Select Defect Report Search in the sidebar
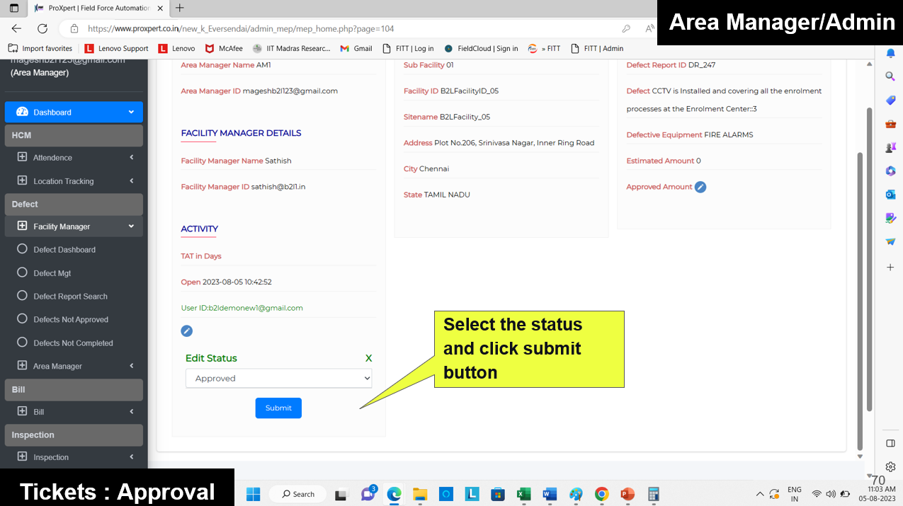903x506 pixels. [70, 297]
